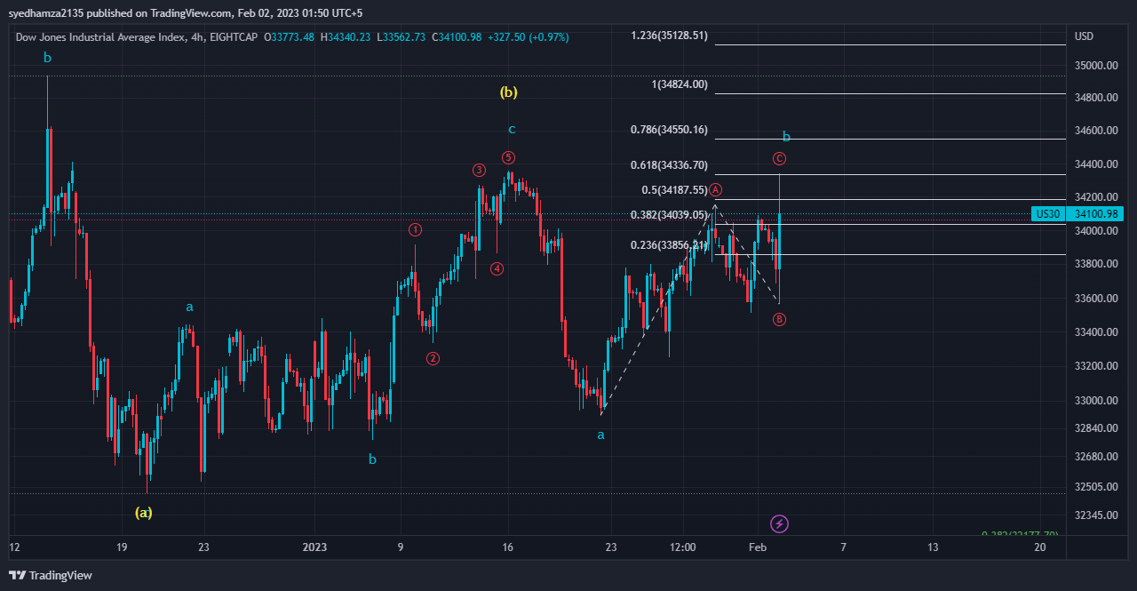Click 33800.00 on the price axis
The image size is (1137, 591).
(x=1094, y=264)
